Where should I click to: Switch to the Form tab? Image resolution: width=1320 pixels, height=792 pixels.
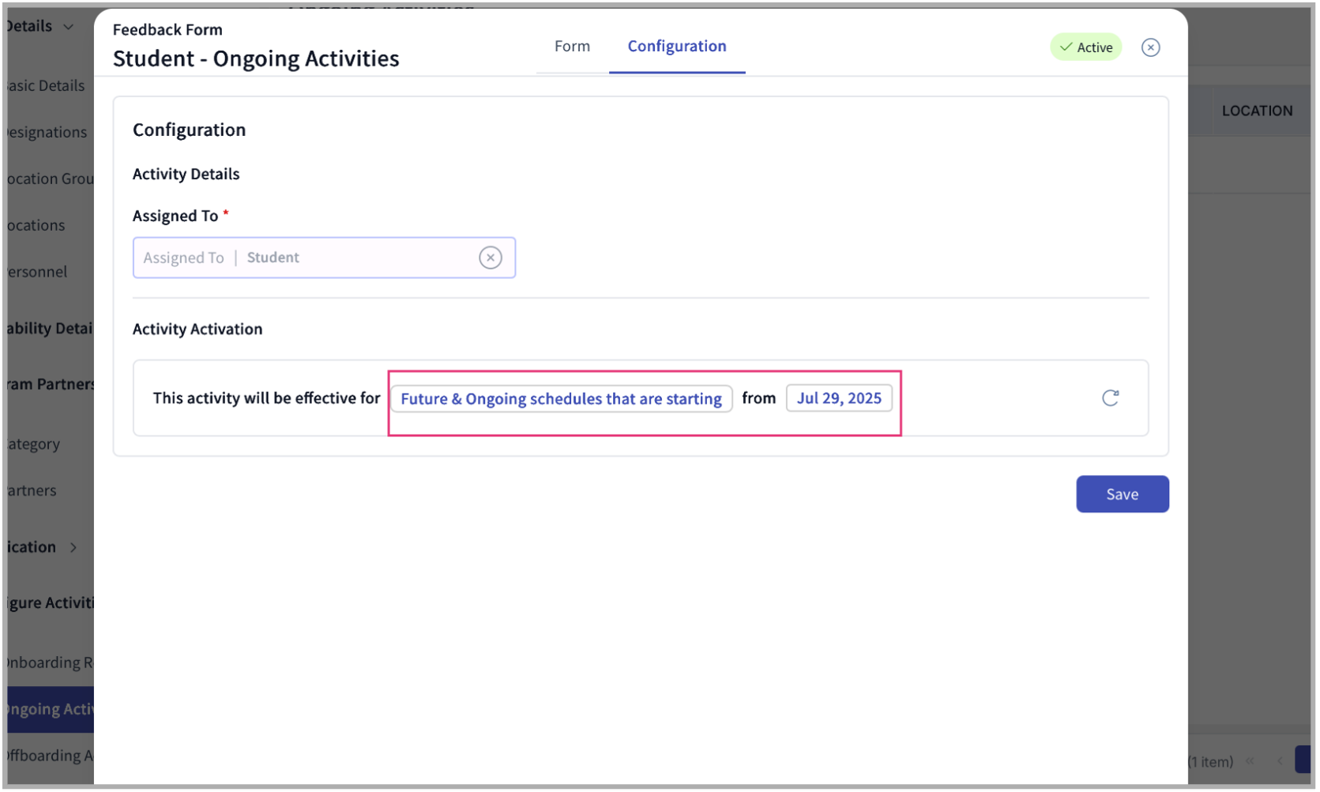pyautogui.click(x=572, y=46)
